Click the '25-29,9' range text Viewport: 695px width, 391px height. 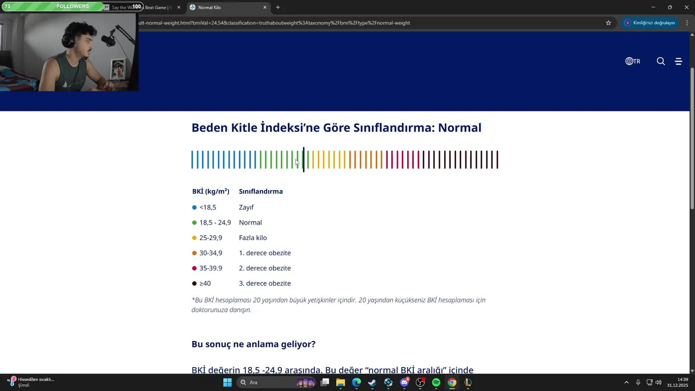point(211,238)
